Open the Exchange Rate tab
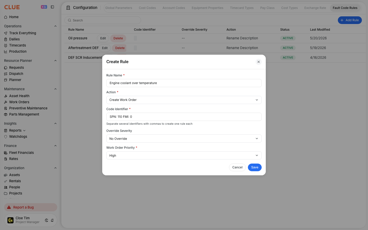The width and height of the screenshot is (368, 230). pyautogui.click(x=315, y=8)
